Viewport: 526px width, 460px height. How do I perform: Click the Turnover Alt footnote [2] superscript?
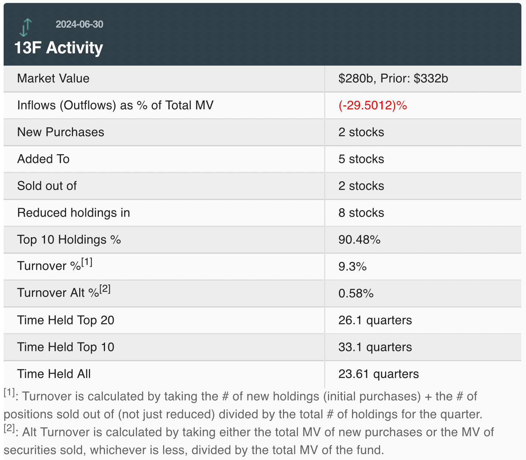tap(105, 289)
